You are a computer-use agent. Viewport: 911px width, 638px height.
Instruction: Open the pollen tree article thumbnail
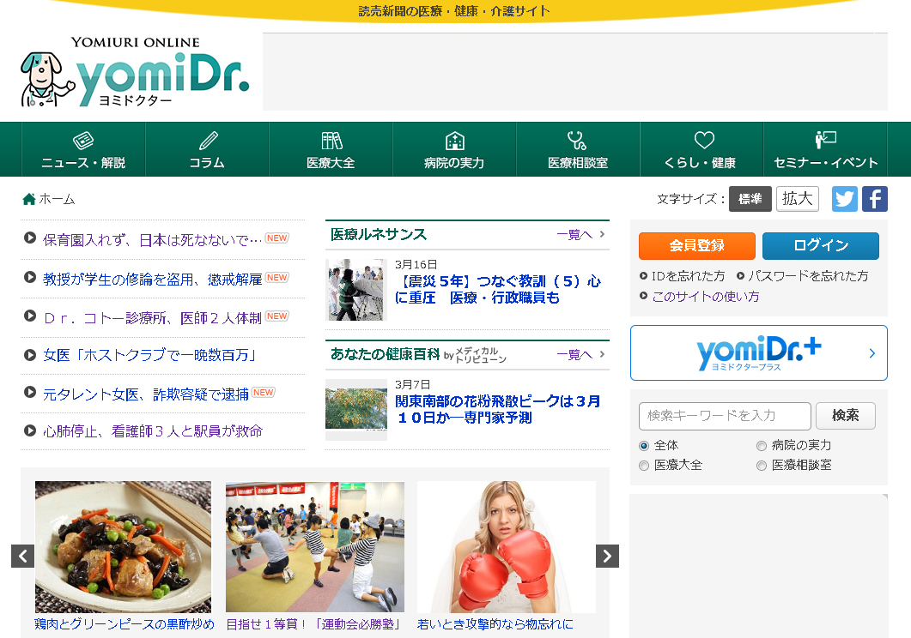pyautogui.click(x=356, y=410)
